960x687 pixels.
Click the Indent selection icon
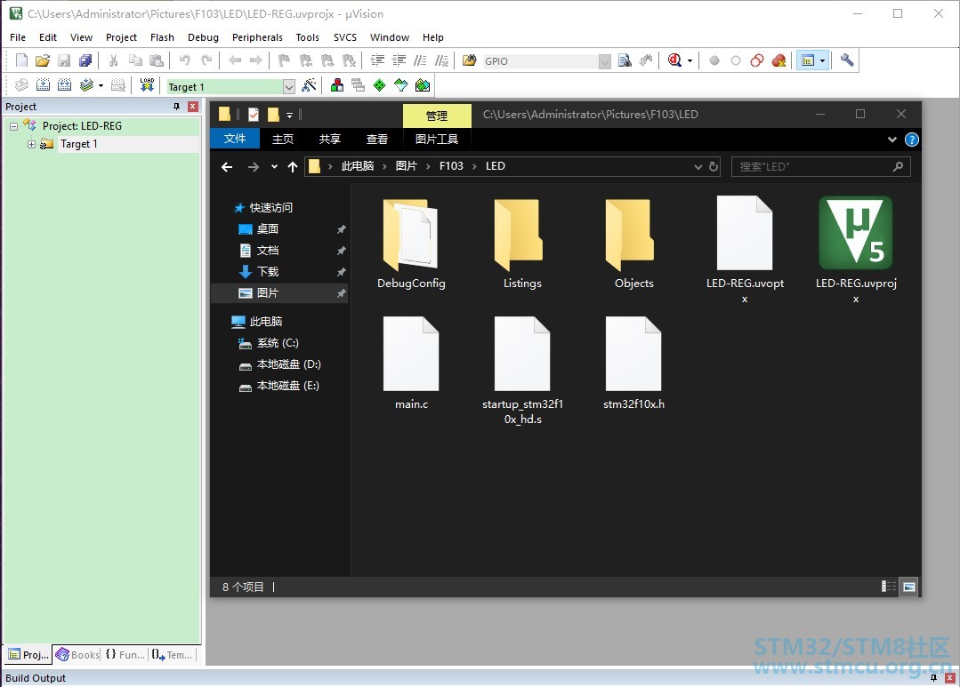coord(378,60)
